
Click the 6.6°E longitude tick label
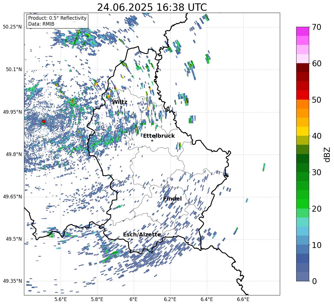click(243, 299)
